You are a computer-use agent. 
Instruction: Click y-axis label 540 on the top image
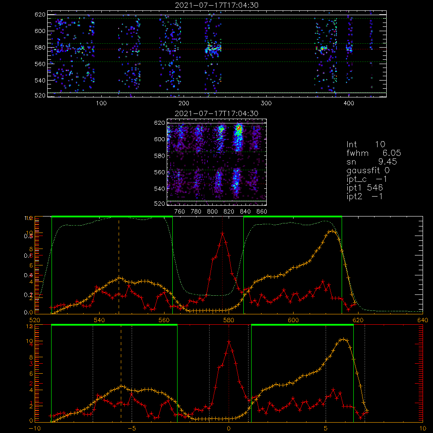[x=40, y=81]
